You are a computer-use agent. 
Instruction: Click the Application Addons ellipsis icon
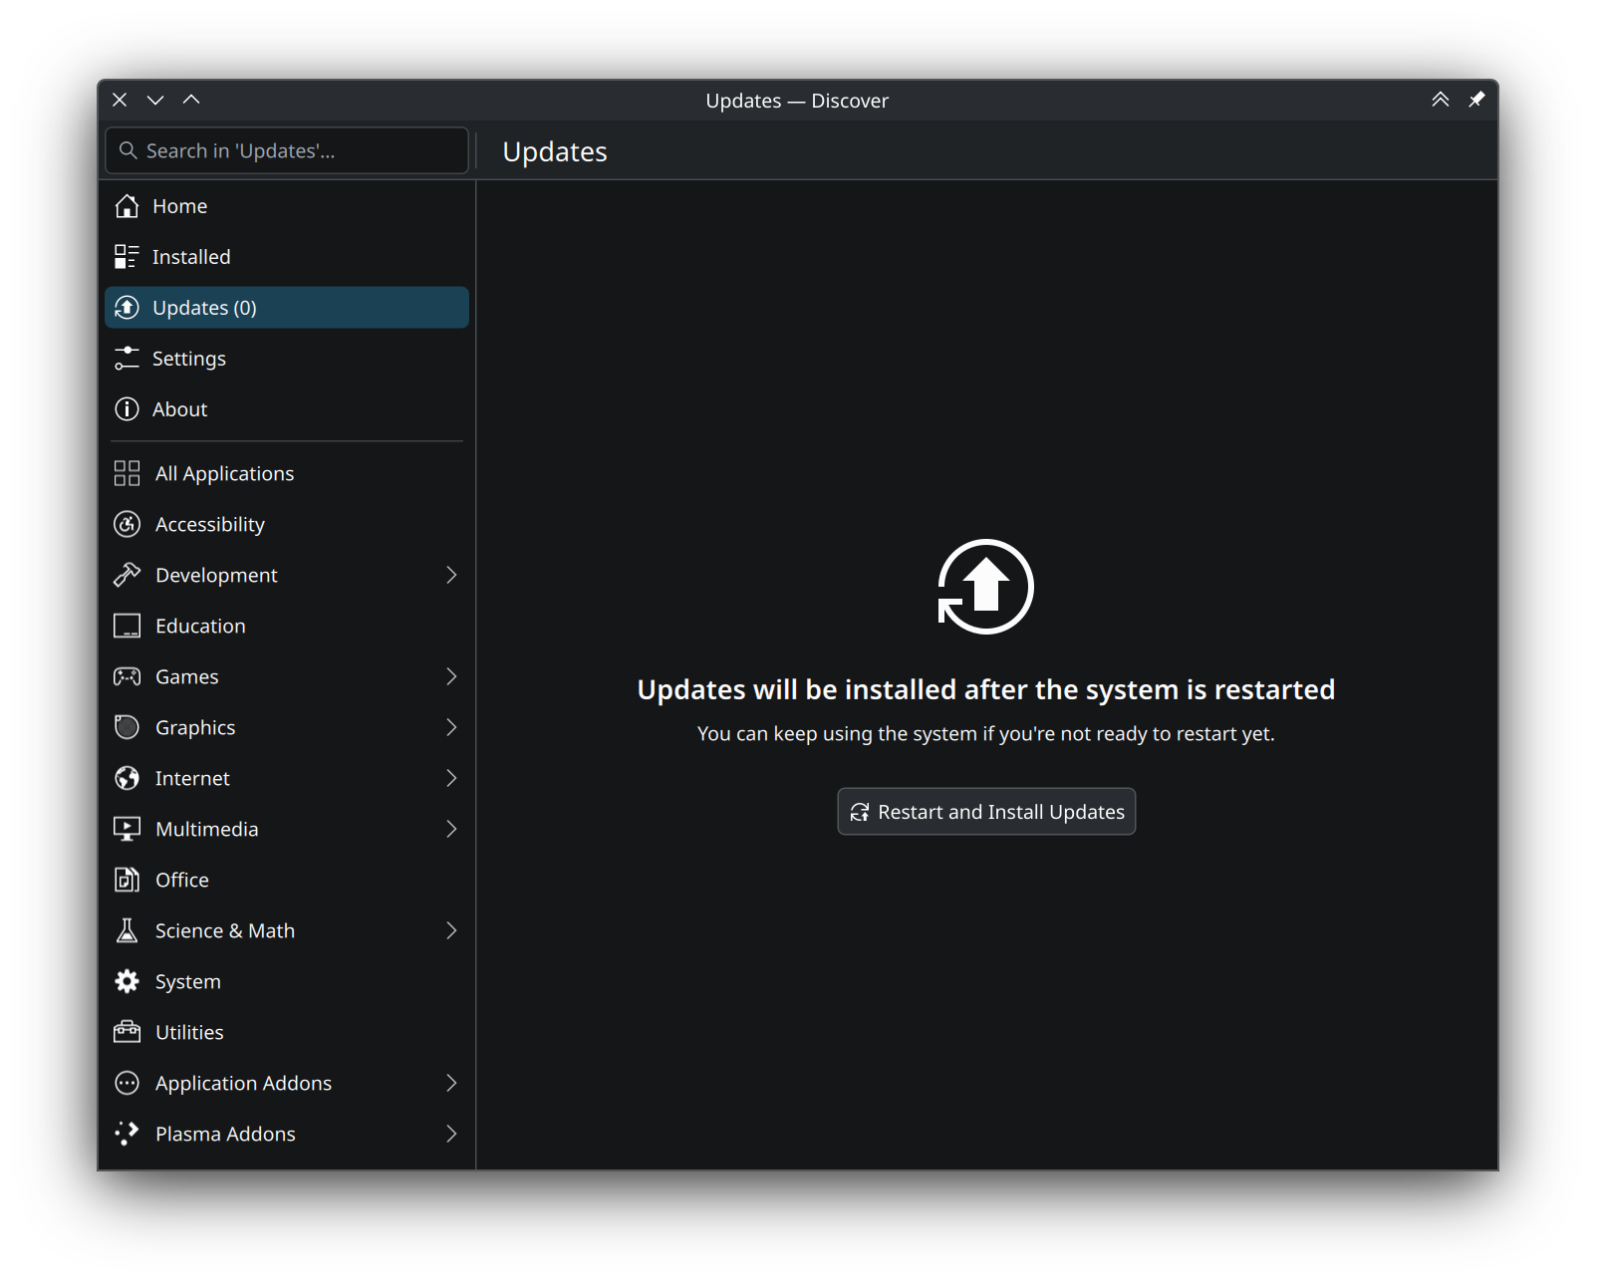(127, 1083)
